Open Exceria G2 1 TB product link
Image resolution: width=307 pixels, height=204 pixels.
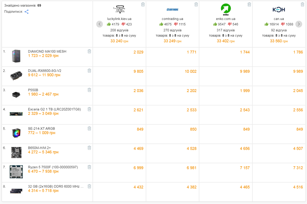pos(54,109)
